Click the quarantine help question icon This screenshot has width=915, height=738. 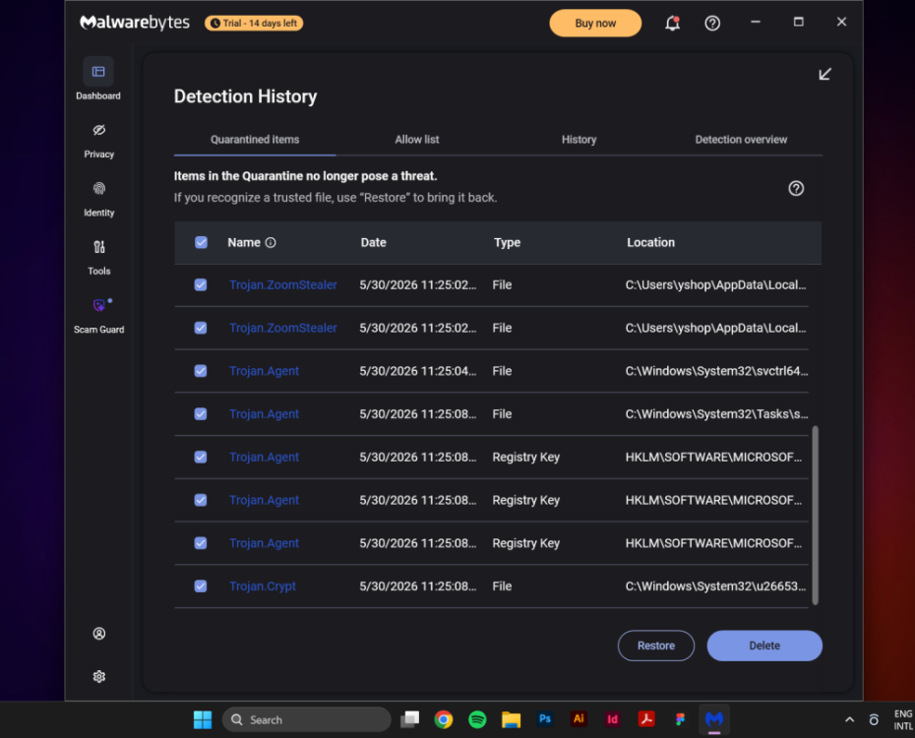(796, 189)
